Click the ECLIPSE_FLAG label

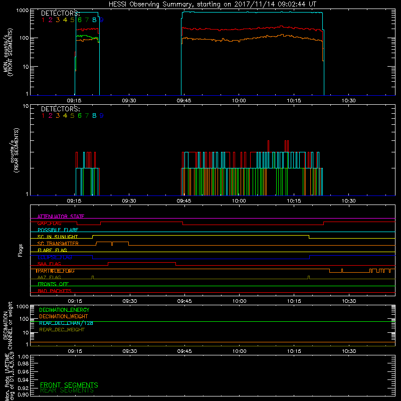point(55,257)
